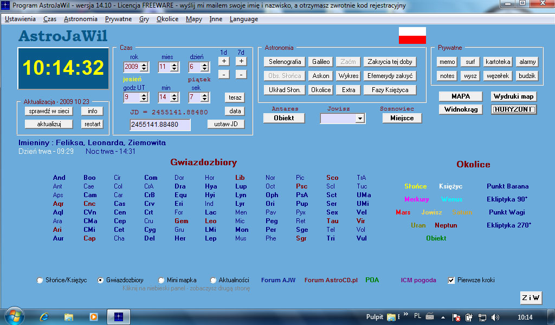
Task: Open the Czas menu
Action: [x=50, y=19]
